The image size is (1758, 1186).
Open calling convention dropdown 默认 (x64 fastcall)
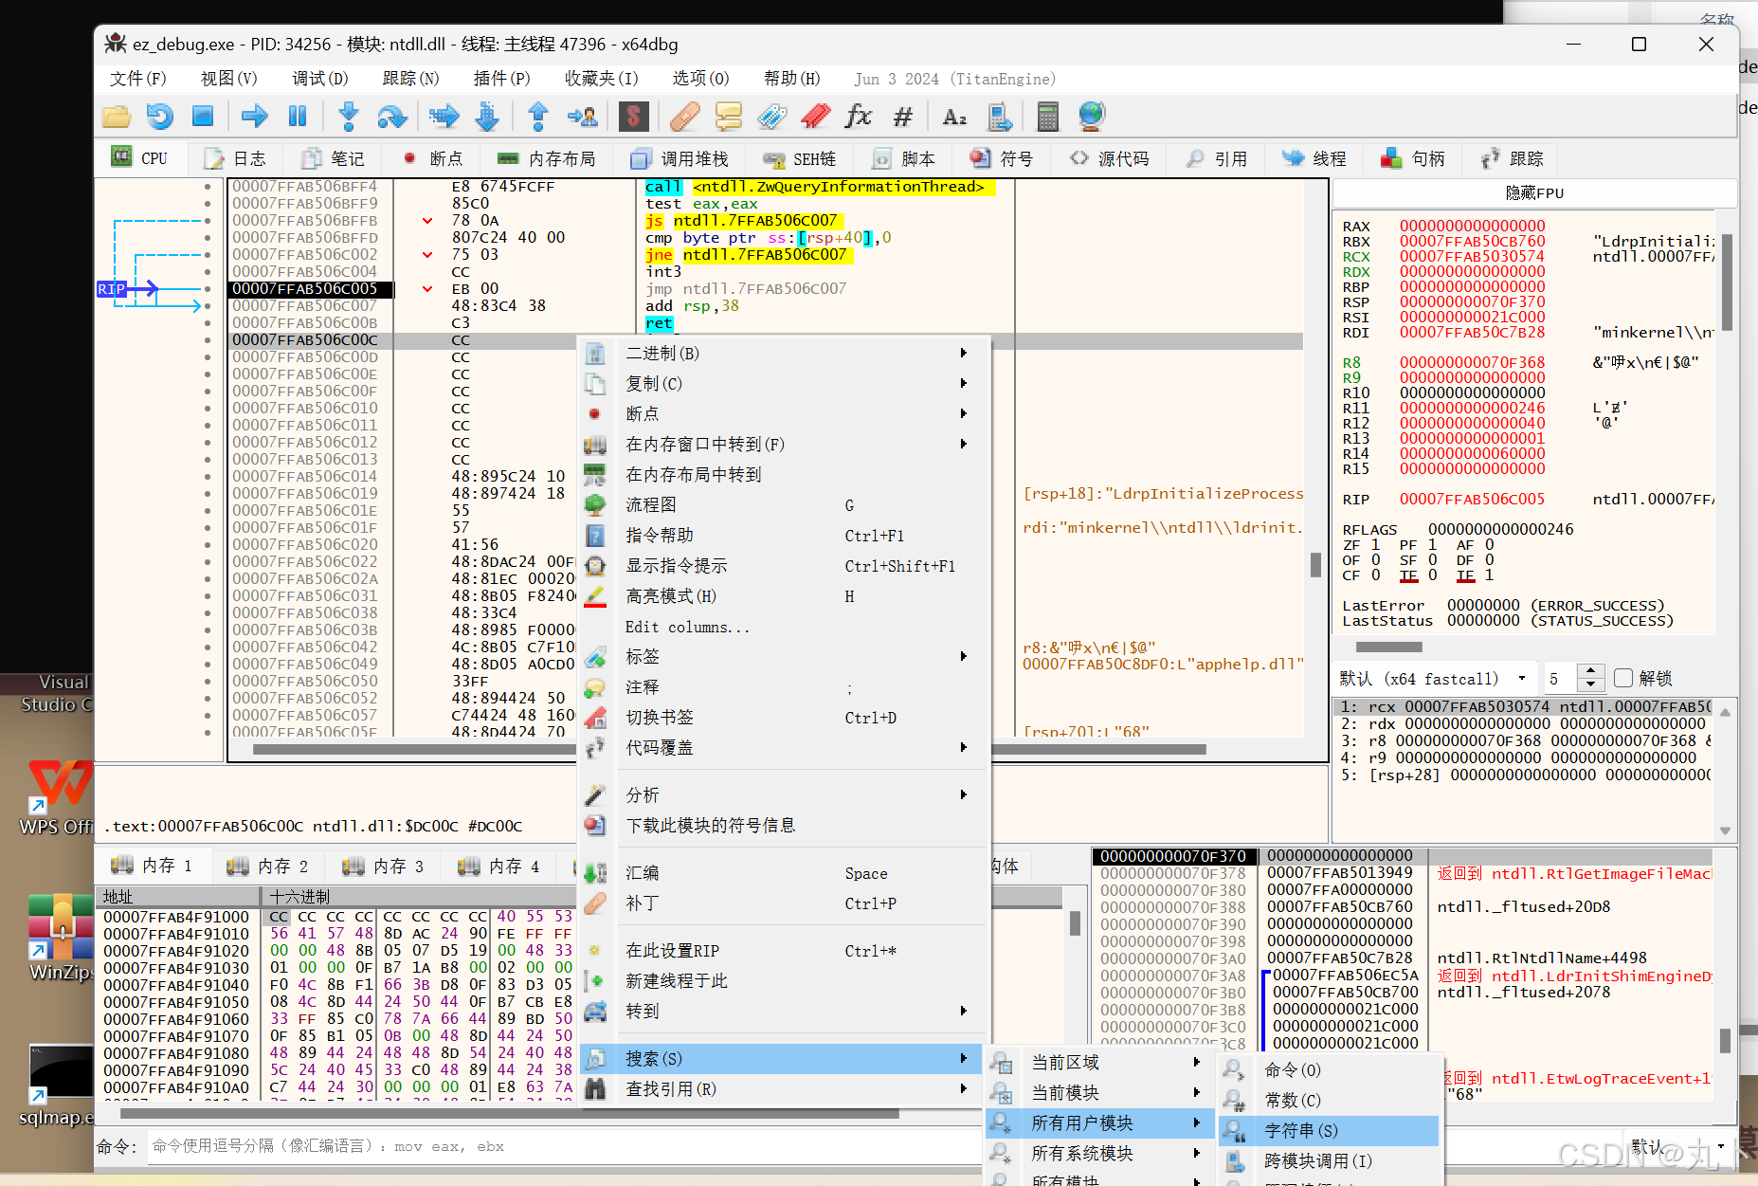pos(1435,678)
